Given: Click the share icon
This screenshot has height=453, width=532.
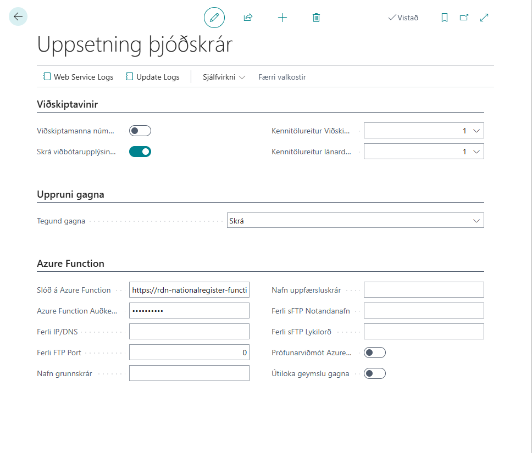Looking at the screenshot, I should coord(248,18).
